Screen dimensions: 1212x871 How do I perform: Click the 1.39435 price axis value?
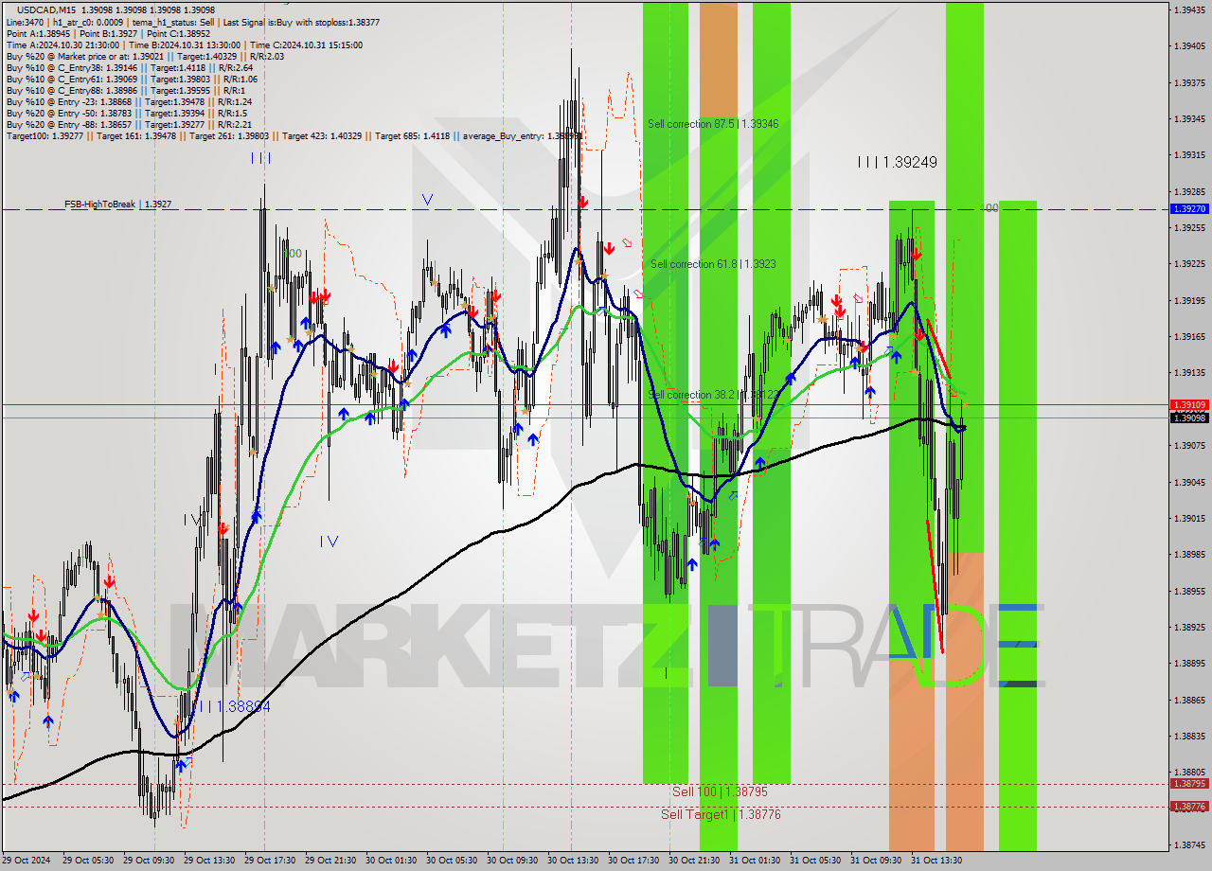click(1188, 9)
